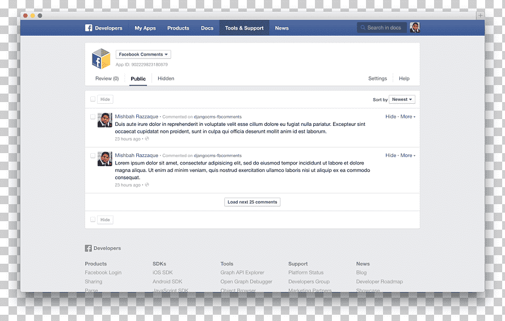Click the search magnifier icon in docs search
Viewport: 505px width, 321px height.
click(x=363, y=28)
